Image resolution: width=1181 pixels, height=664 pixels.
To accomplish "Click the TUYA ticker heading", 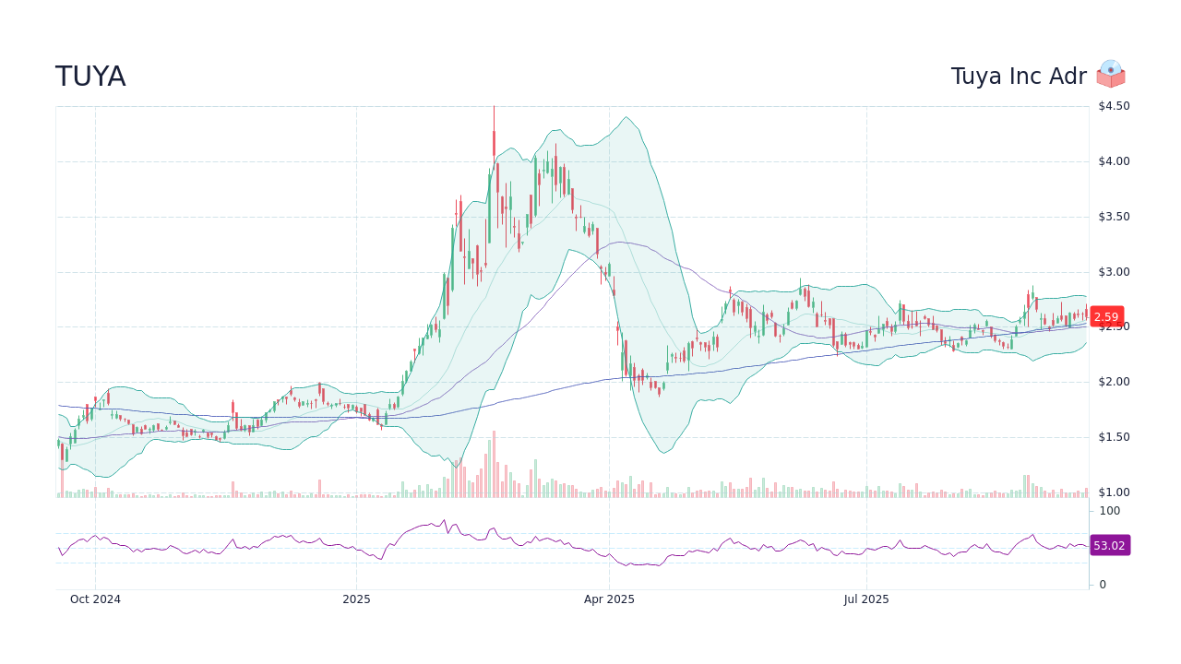I will (x=90, y=77).
